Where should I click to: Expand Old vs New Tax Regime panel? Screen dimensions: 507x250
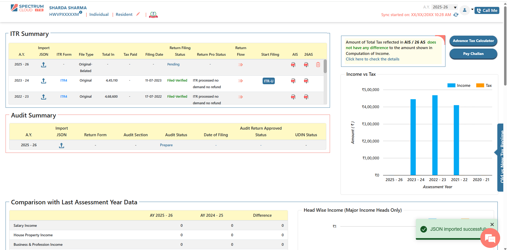[500, 157]
